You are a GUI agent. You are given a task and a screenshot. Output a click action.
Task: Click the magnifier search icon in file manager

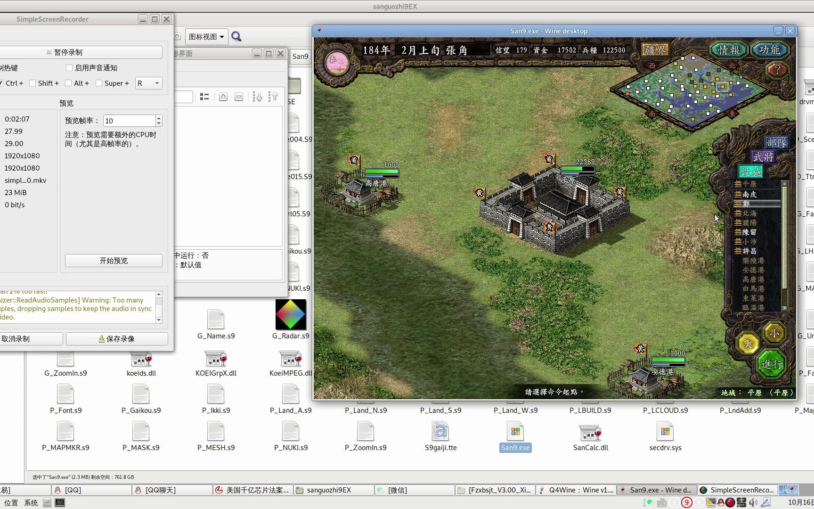(x=236, y=37)
